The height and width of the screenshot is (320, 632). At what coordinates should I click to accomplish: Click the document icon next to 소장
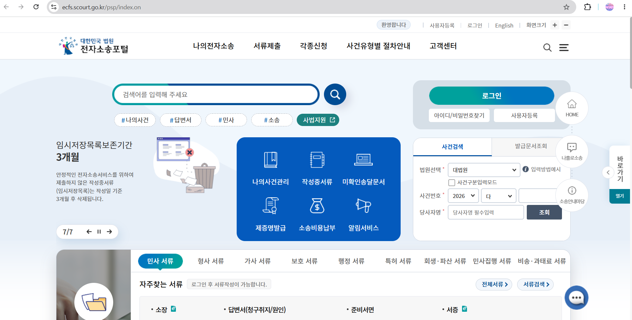pos(173,309)
